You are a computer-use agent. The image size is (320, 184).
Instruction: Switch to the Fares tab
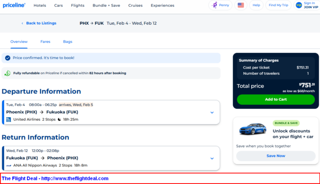45,41
